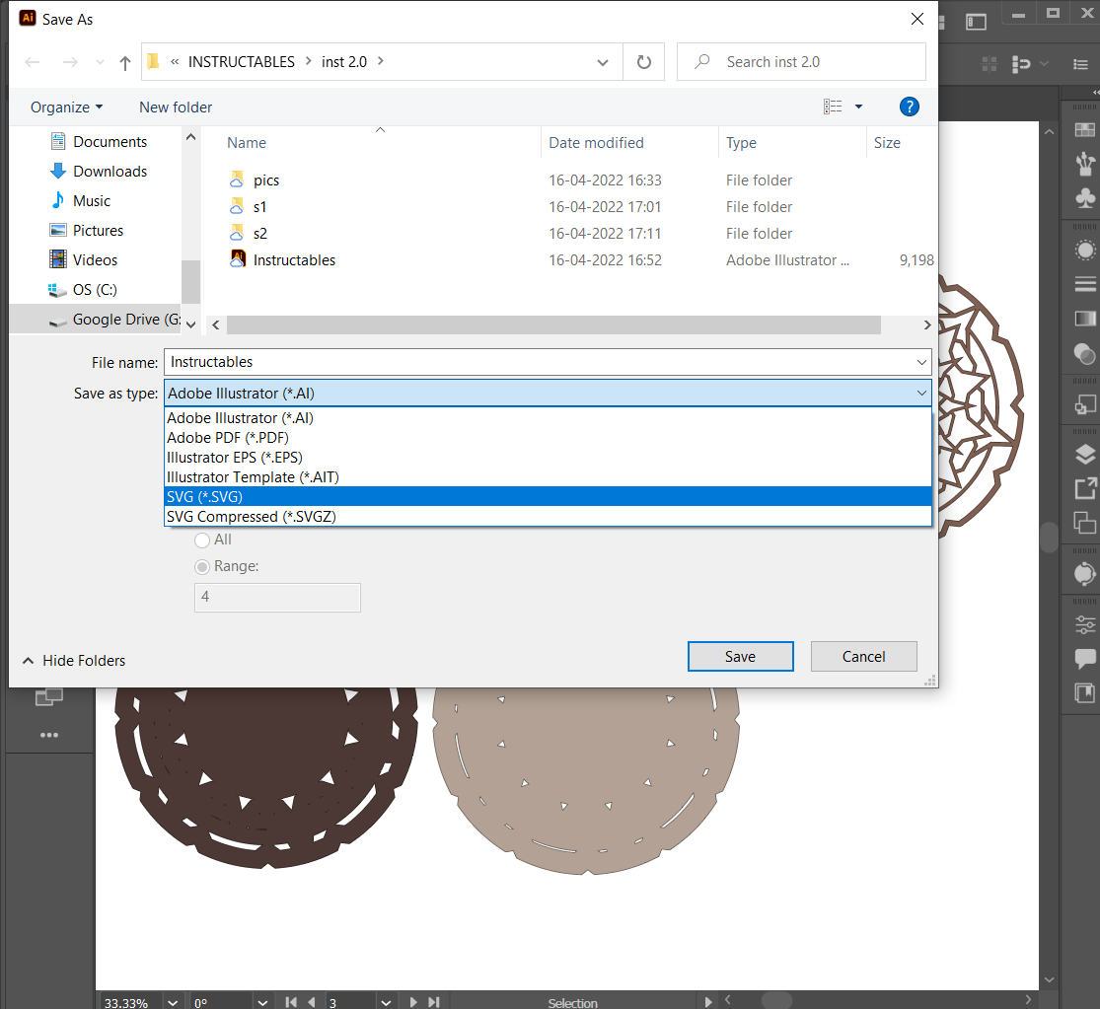
Task: Navigate up one folder level arrow
Action: pos(125,63)
